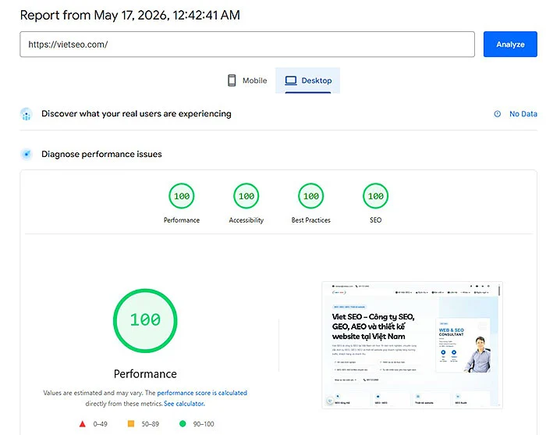This screenshot has width=546, height=435.
Task: Jump to the Performance 100 score gauge
Action: (x=182, y=196)
